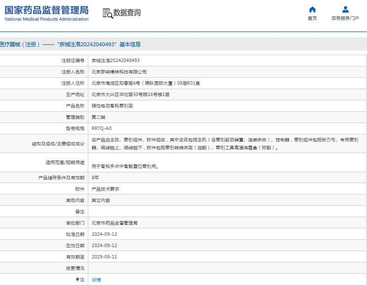
Task: Open the 详情 link in the 注 row
Action: coord(96,280)
